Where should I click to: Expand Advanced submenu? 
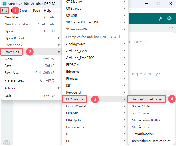coord(31,88)
